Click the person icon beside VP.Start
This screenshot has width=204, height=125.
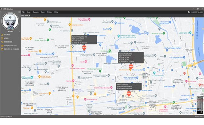(2, 35)
